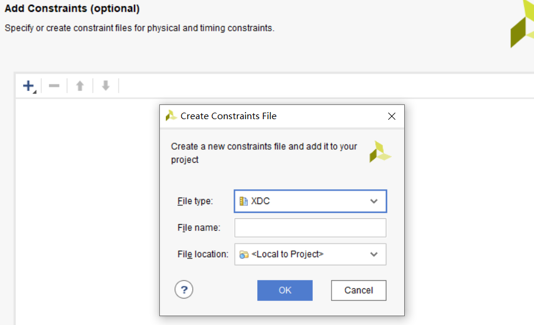This screenshot has width=534, height=325.
Task: Select the Local to Project location box
Action: click(x=310, y=254)
